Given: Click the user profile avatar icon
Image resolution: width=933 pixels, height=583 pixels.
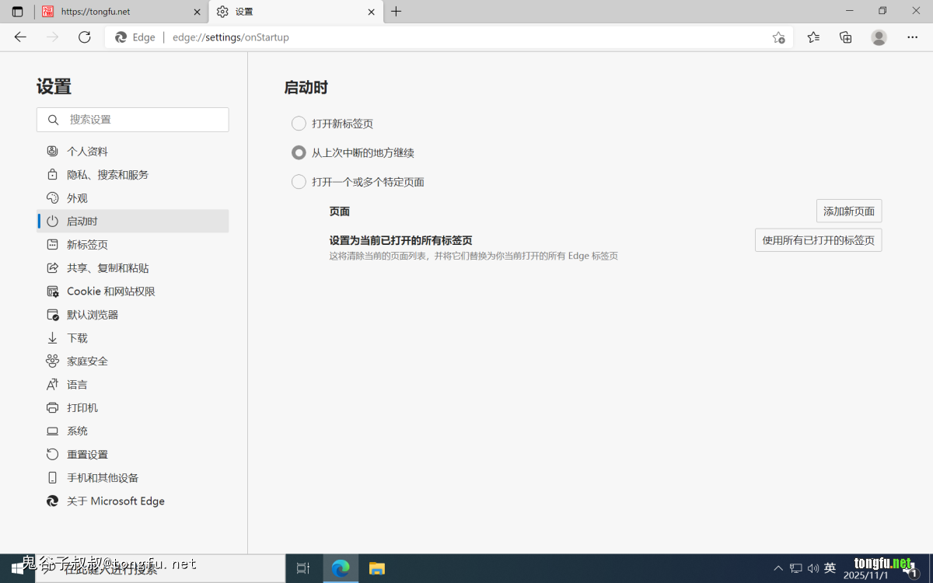Looking at the screenshot, I should coord(879,37).
